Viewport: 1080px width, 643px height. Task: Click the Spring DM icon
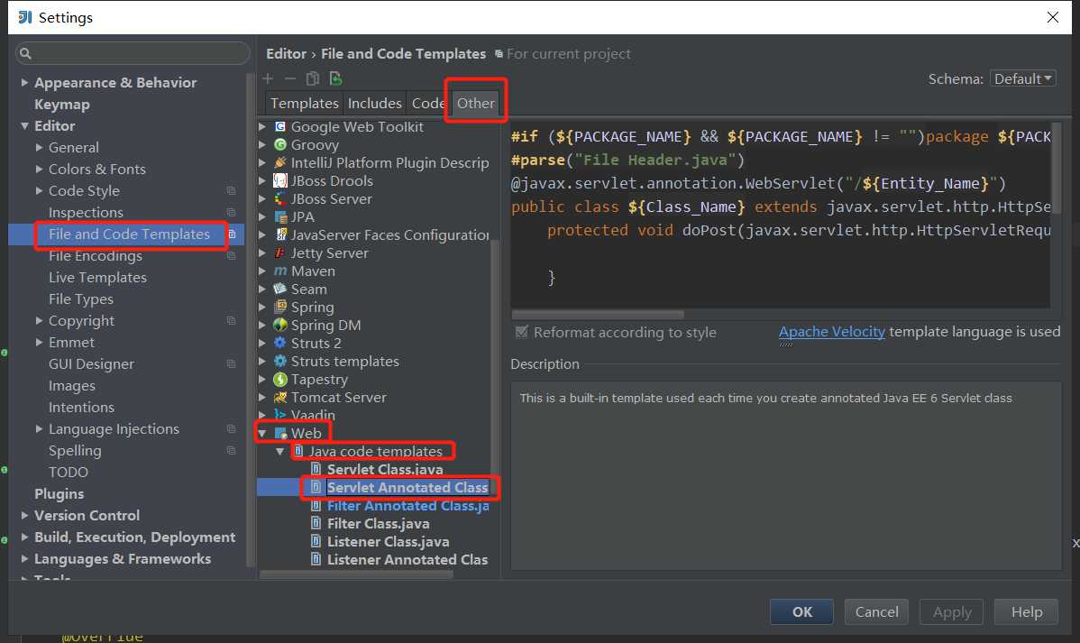280,325
